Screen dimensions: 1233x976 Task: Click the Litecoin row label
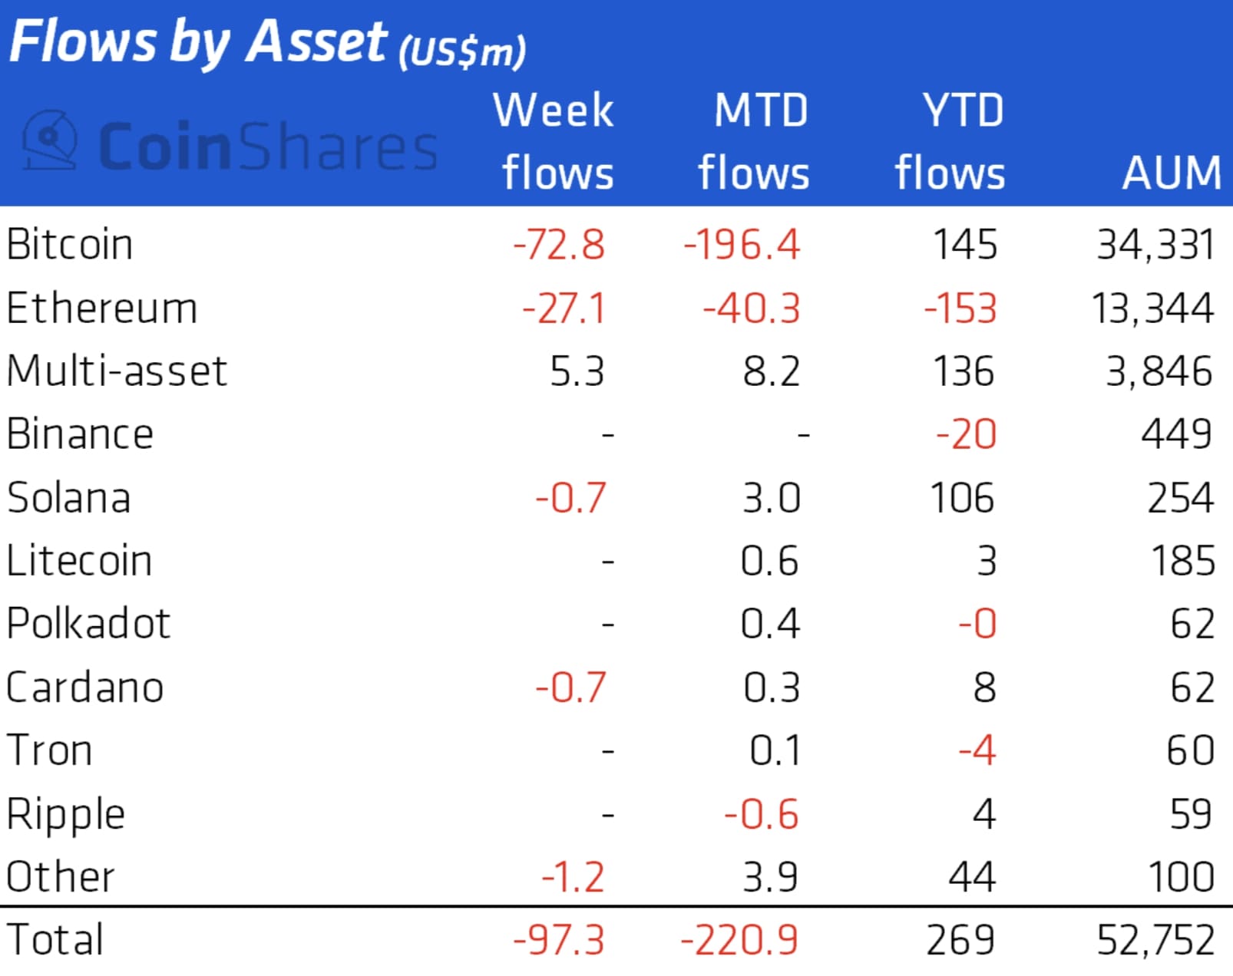click(79, 561)
